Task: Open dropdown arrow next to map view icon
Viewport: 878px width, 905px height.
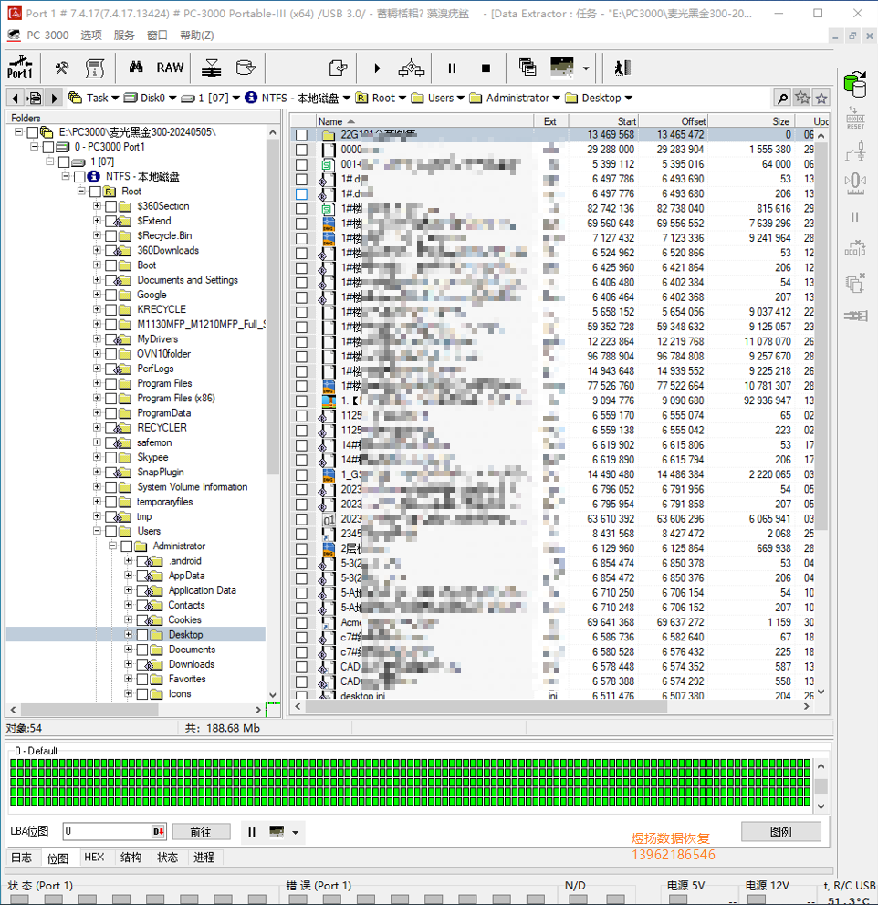Action: (x=586, y=68)
